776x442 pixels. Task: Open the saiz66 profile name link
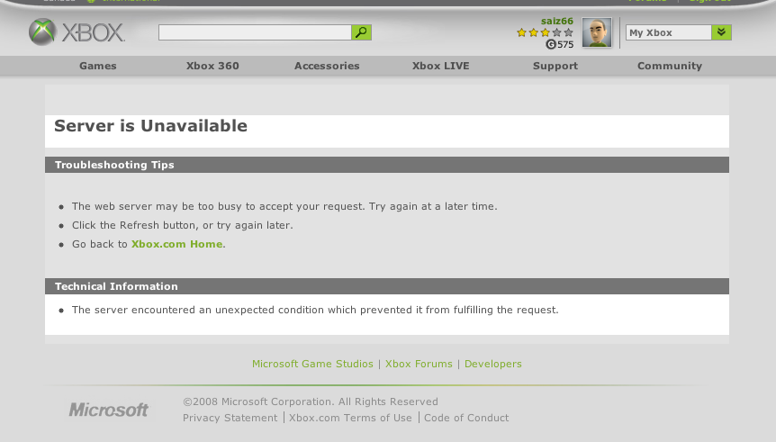[x=556, y=21]
